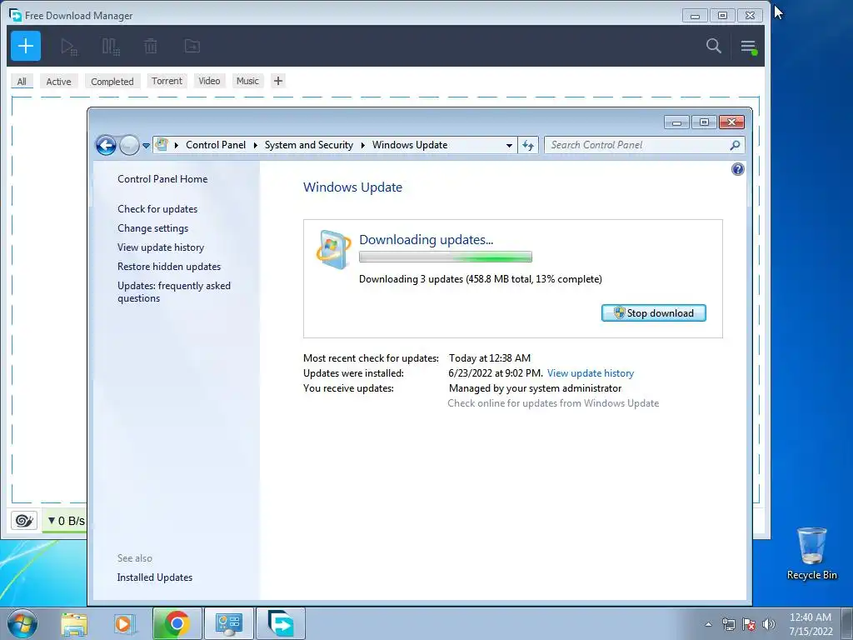
Task: Go to Control Panel Home
Action: pyautogui.click(x=162, y=179)
